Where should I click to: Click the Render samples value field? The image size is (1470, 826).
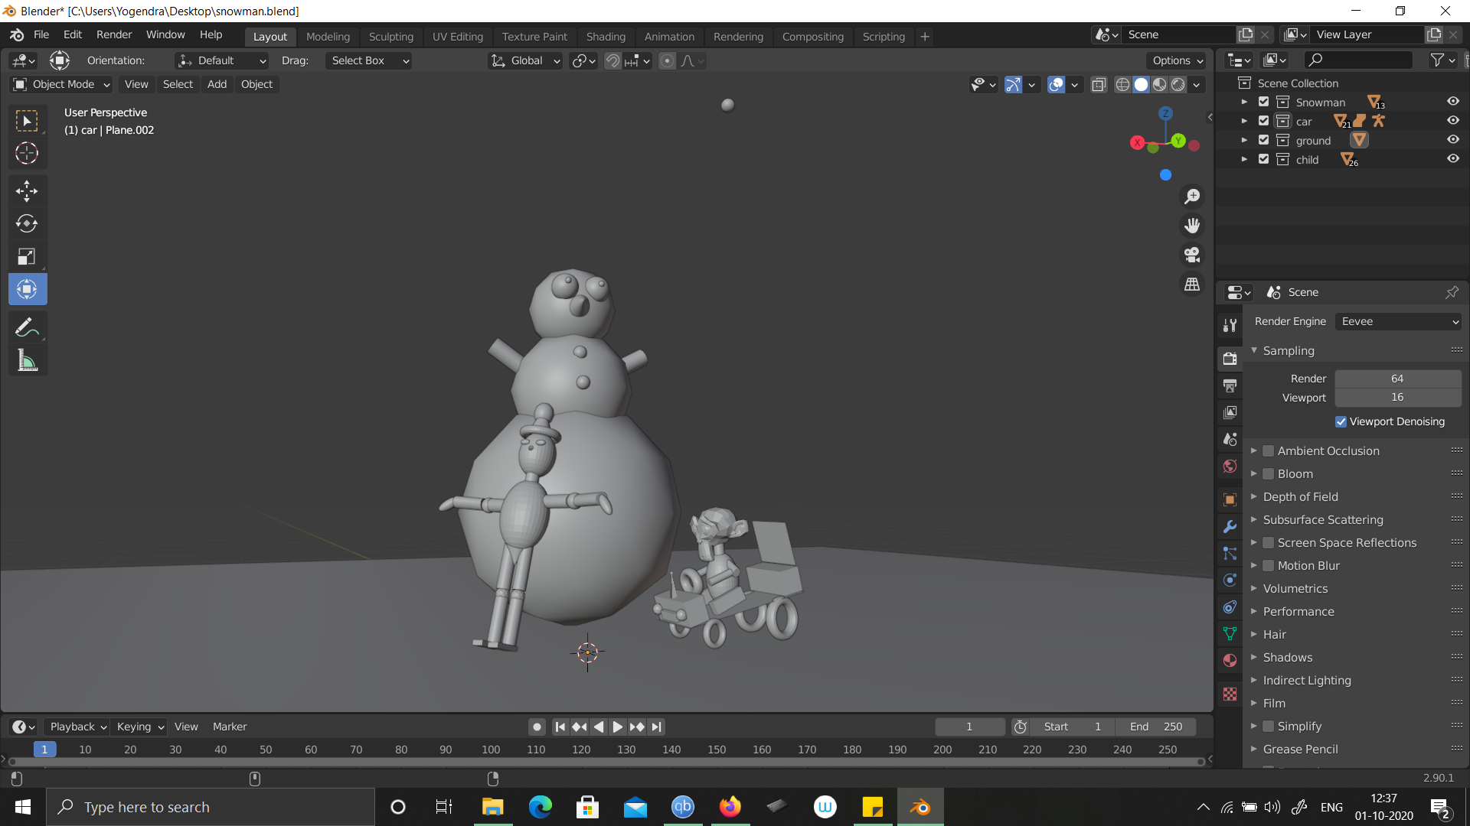(1397, 379)
